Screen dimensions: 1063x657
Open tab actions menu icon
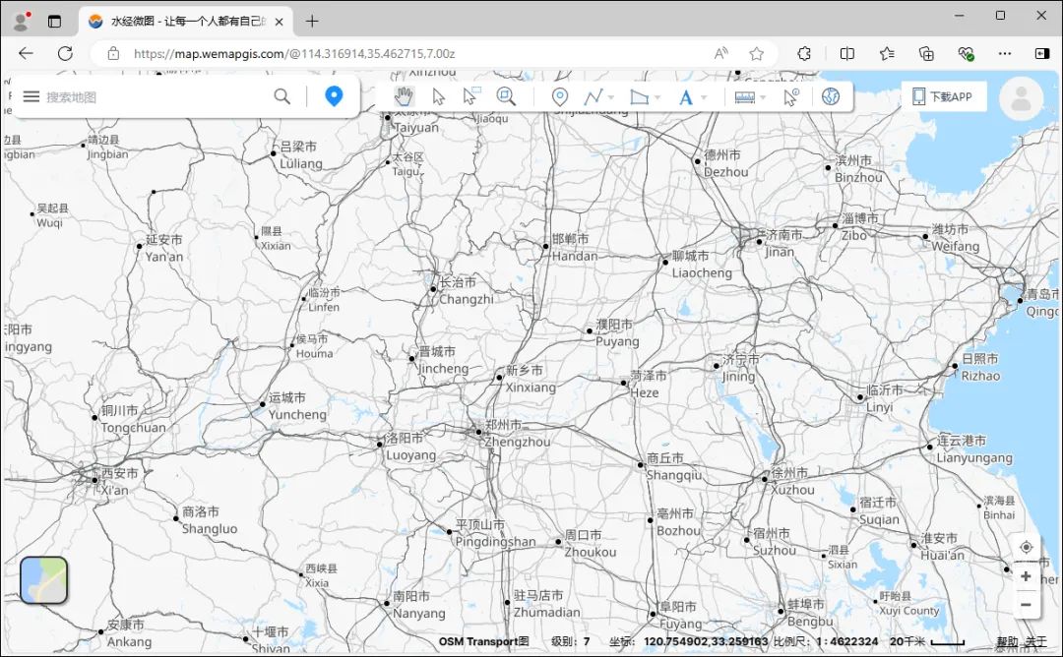tap(54, 22)
